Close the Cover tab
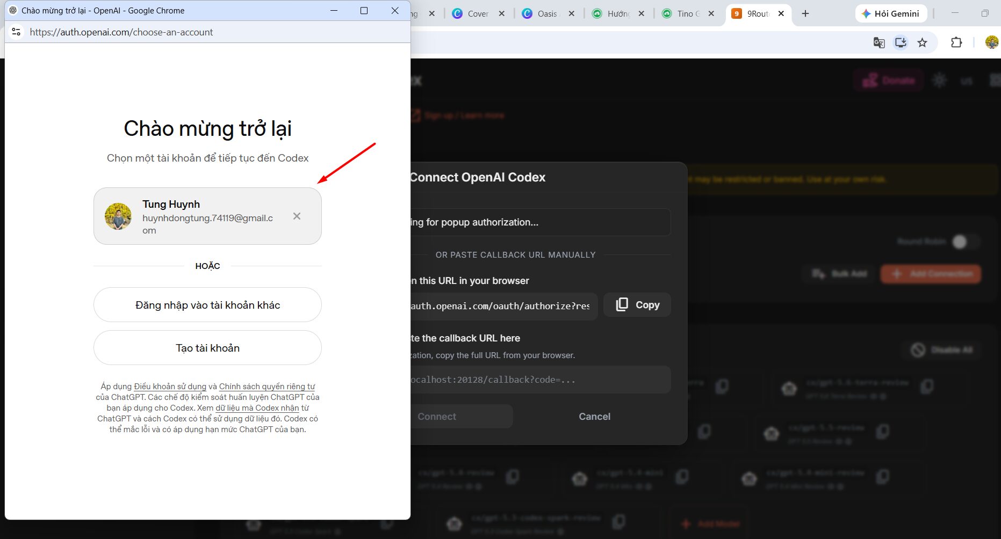This screenshot has height=539, width=1001. [502, 14]
